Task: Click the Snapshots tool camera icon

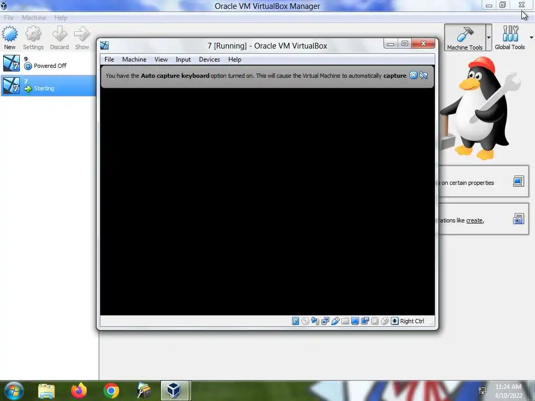Action: tap(518, 219)
